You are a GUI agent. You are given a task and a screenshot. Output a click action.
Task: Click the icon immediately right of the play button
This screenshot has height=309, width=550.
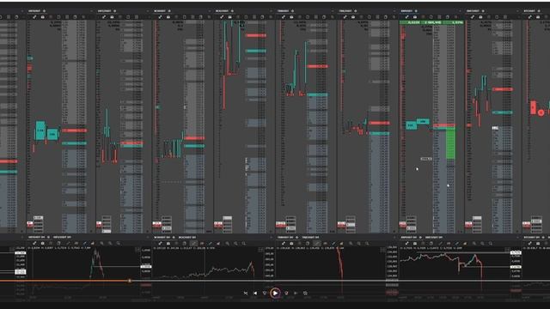(286, 293)
